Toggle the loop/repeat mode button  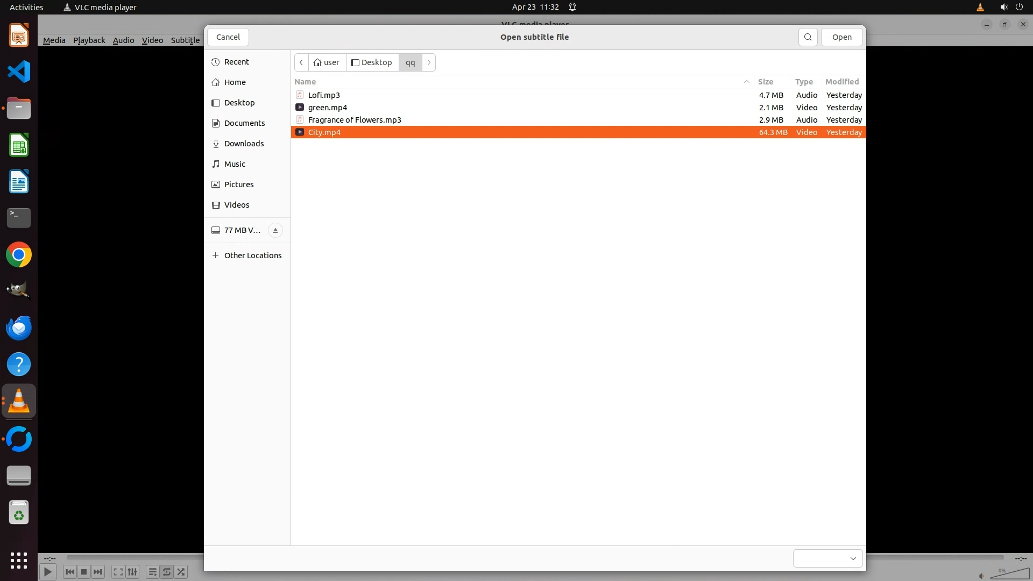pos(167,572)
